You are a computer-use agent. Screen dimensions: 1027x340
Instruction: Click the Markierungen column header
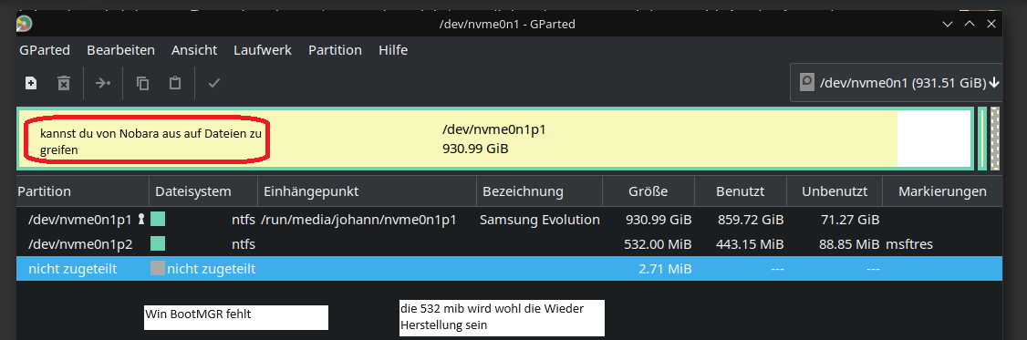[x=942, y=192]
